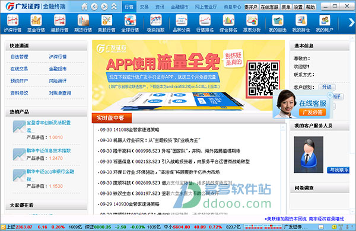356x231 pixels.
Task: Click the 美联储加息资本回流 ticker headline
Action: click(x=286, y=219)
